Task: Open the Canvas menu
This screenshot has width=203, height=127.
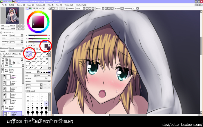Action: click(21, 5)
